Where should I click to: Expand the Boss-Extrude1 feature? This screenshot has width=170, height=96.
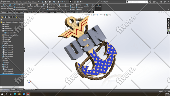click(x=1, y=46)
